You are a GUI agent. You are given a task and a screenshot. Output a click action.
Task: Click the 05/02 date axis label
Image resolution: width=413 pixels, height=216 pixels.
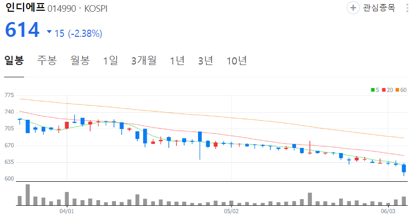click(231, 211)
